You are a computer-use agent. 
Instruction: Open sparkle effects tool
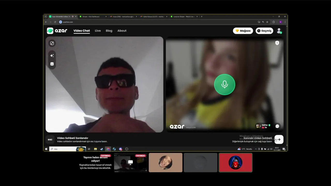coord(52,56)
